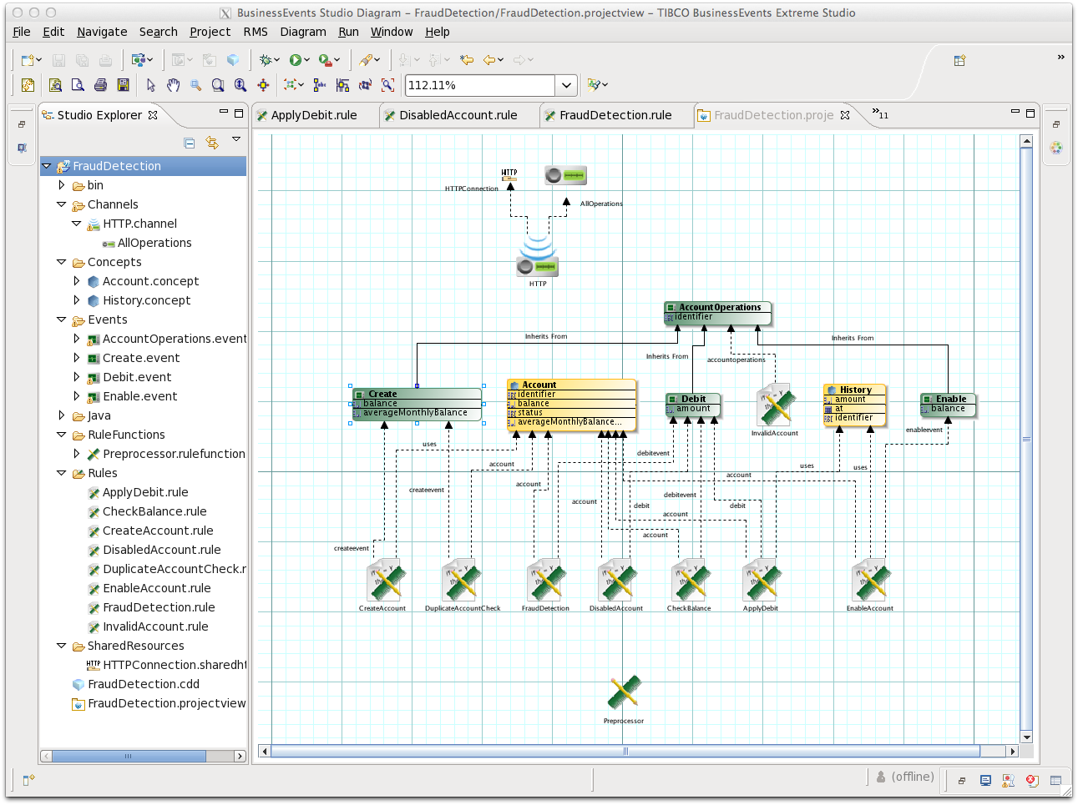The height and width of the screenshot is (805, 1078).
Task: Open the Diagram menu
Action: (303, 32)
